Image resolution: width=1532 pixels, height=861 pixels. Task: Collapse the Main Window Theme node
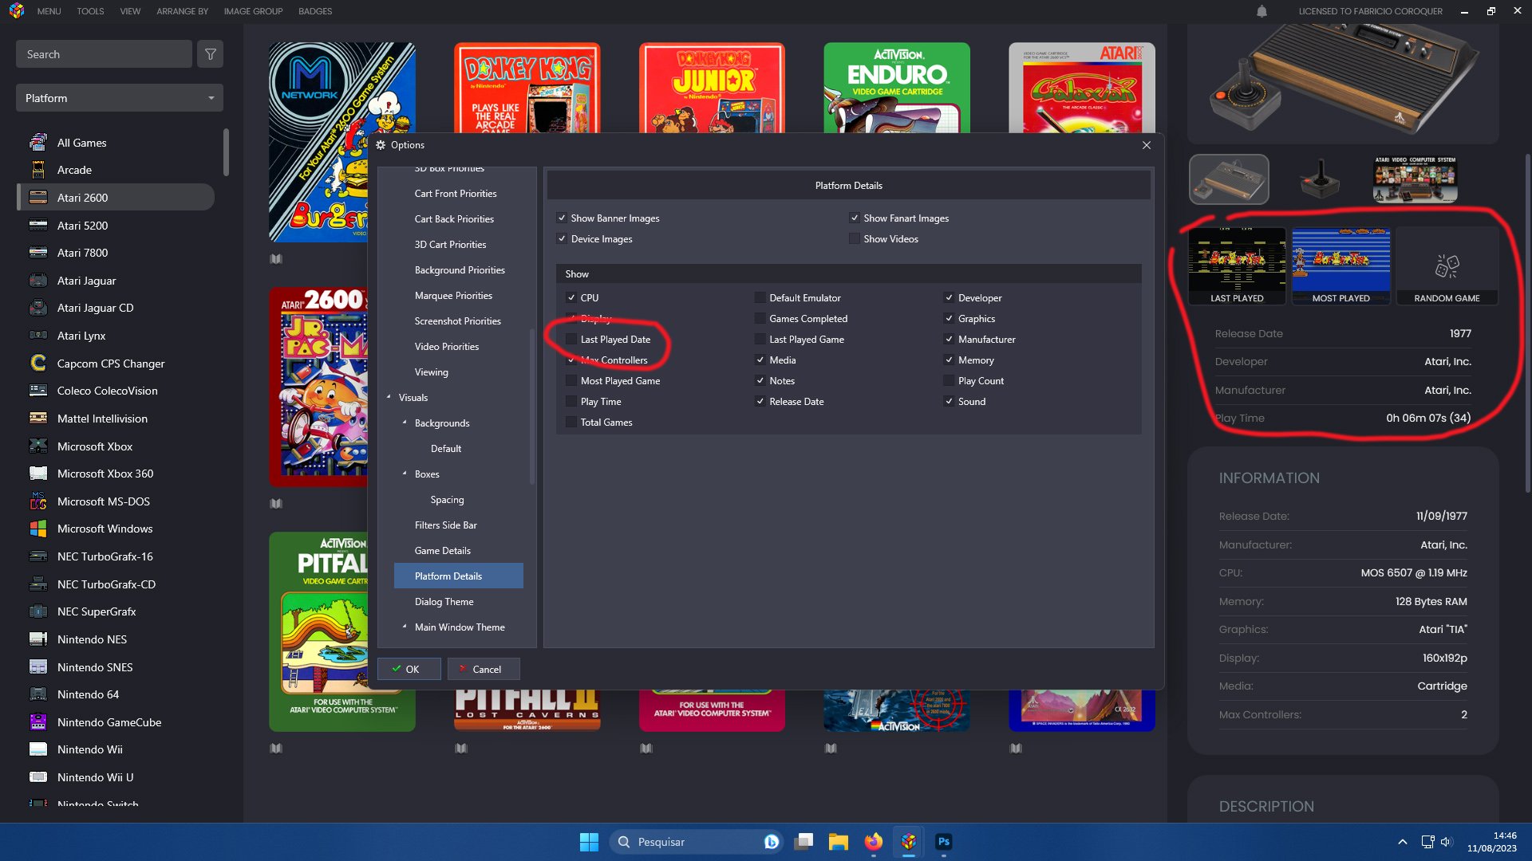tap(405, 627)
